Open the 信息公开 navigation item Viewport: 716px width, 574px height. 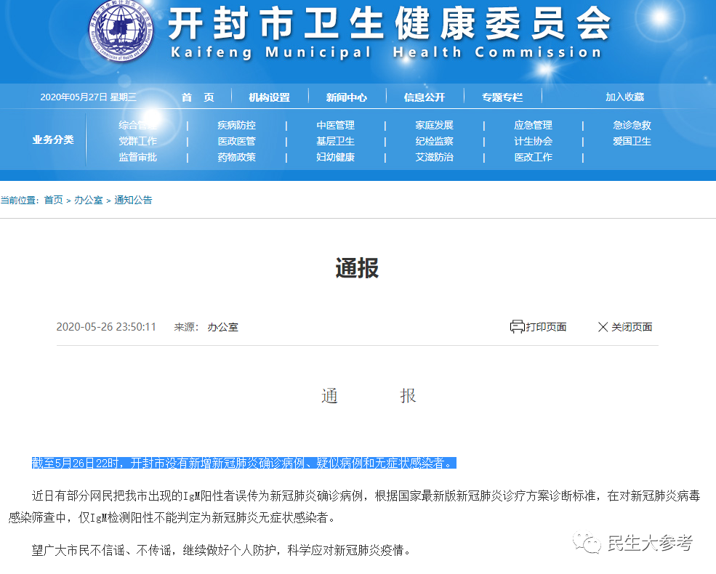click(425, 97)
